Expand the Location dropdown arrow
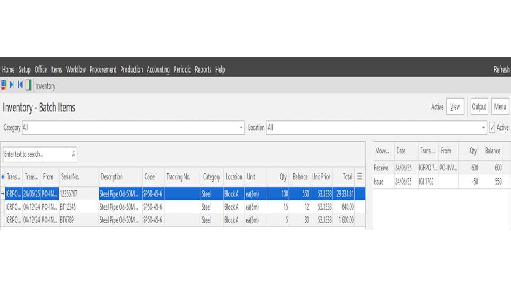Image resolution: width=511 pixels, height=287 pixels. pyautogui.click(x=483, y=128)
